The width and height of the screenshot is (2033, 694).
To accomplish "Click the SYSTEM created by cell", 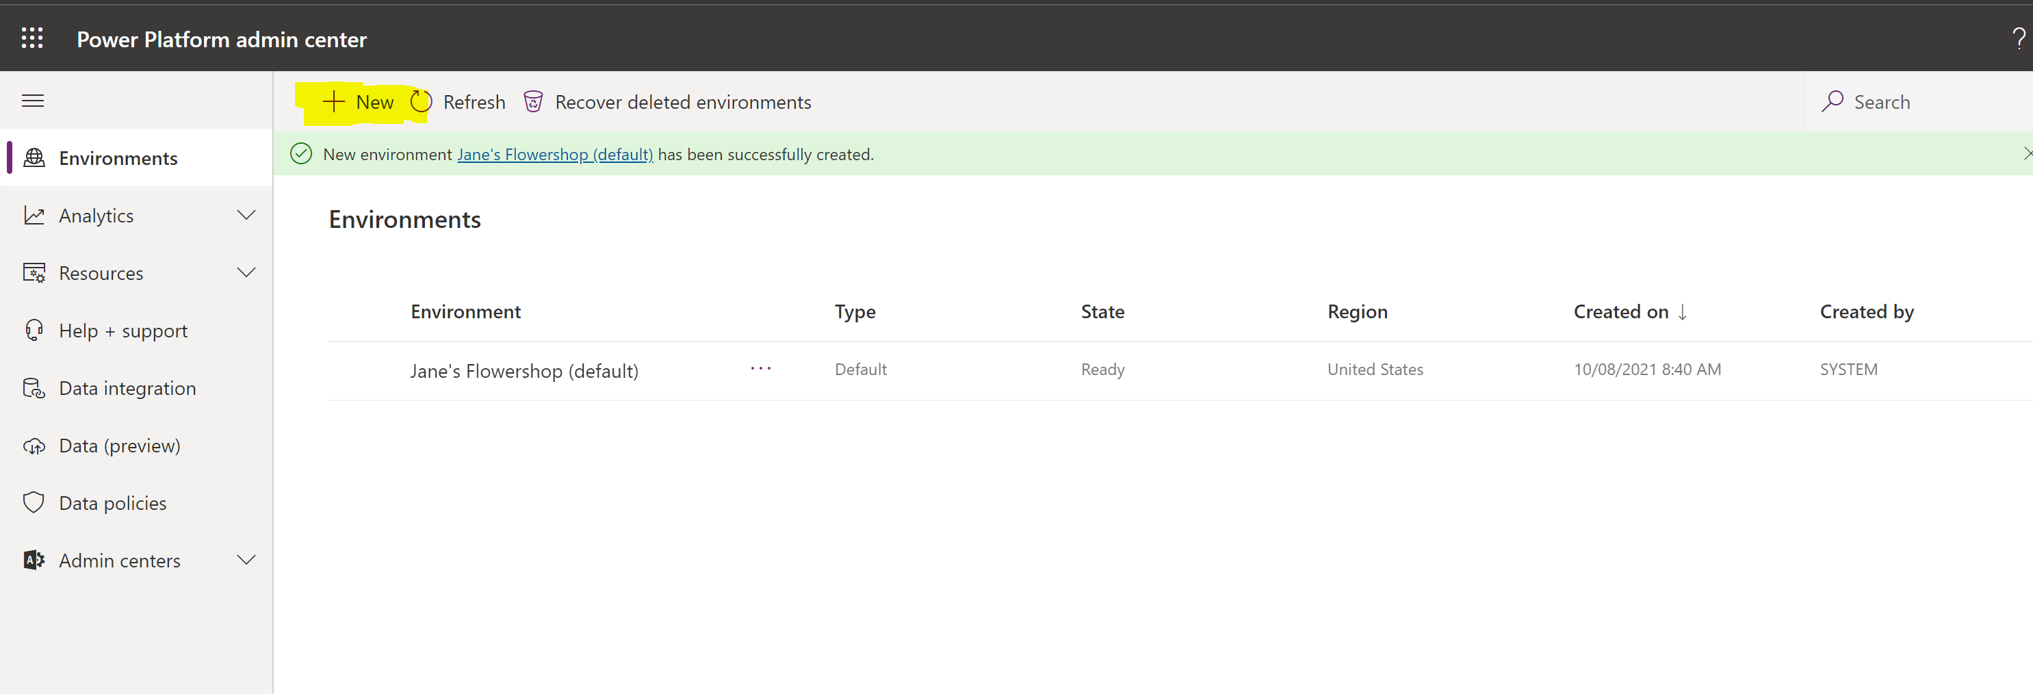I will [1848, 370].
